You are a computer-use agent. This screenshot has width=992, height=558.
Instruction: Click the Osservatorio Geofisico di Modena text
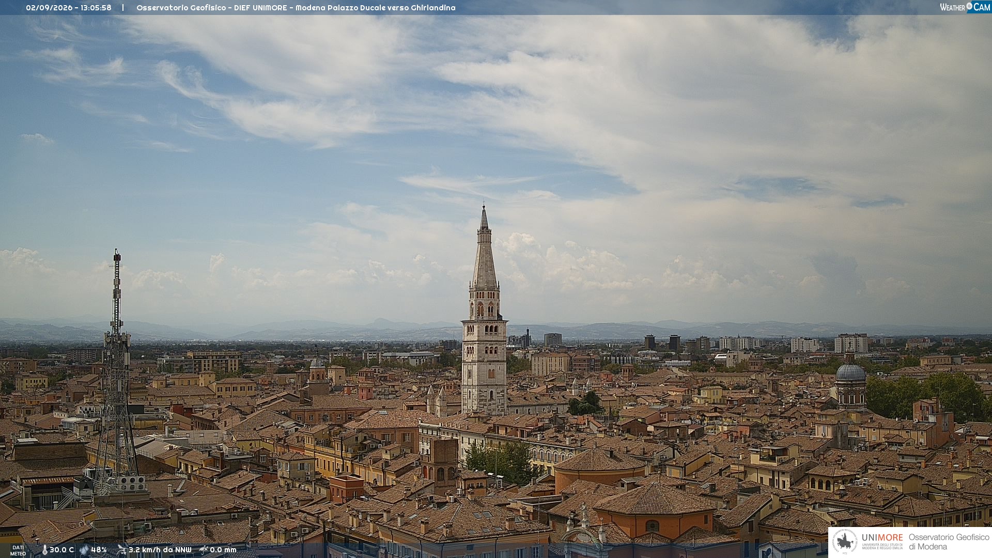949,541
